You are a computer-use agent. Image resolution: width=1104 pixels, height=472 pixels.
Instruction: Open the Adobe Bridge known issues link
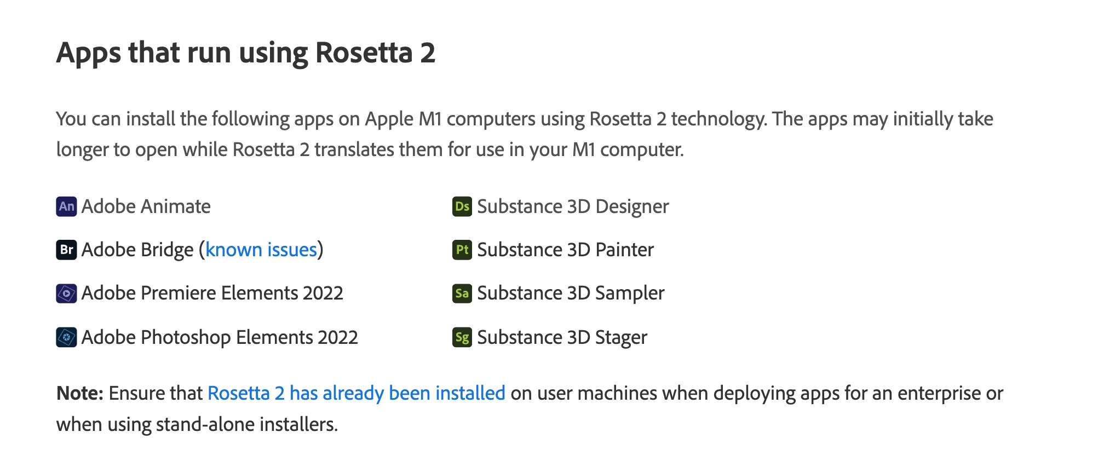(x=261, y=250)
